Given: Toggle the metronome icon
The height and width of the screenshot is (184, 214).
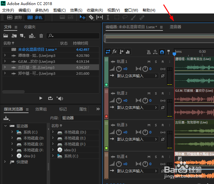Looking at the screenshot, I should (x=149, y=52).
